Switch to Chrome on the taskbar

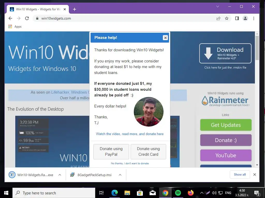pos(165,193)
